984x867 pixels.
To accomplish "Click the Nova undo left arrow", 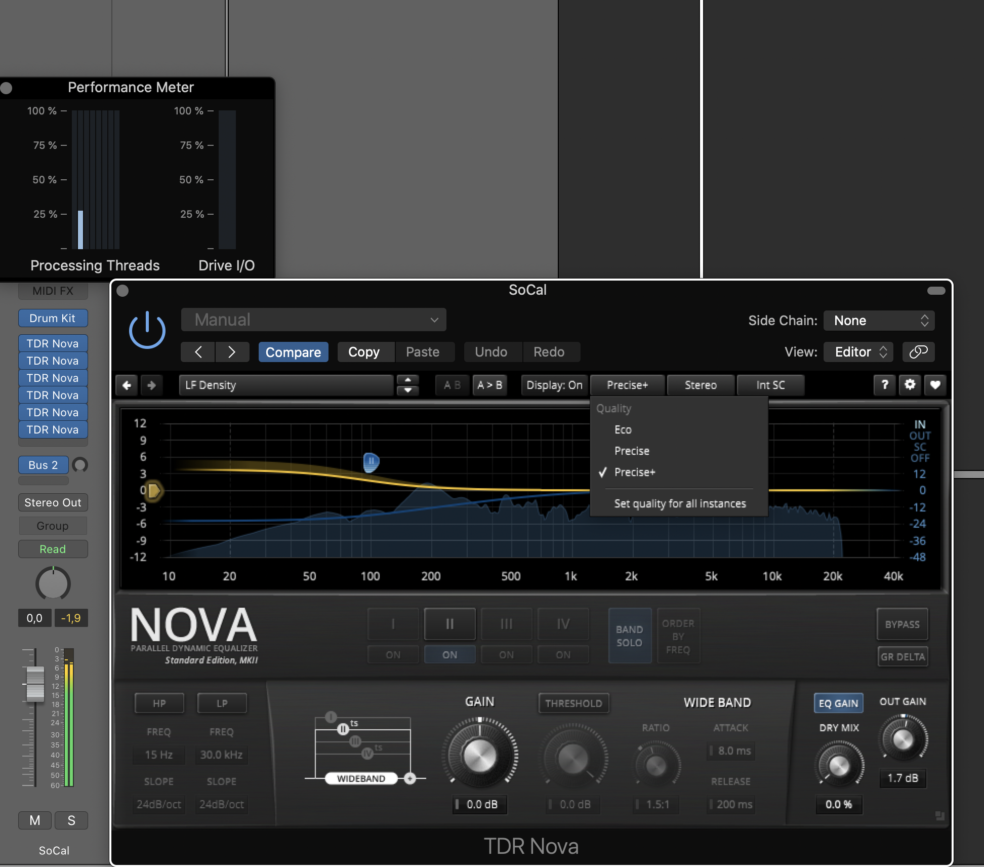I will tap(127, 385).
